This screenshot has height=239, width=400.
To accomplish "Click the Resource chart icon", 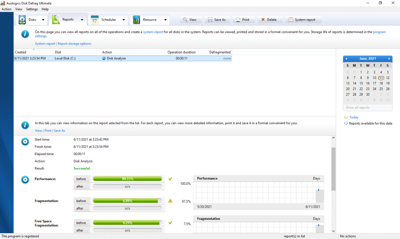I will point(136,20).
